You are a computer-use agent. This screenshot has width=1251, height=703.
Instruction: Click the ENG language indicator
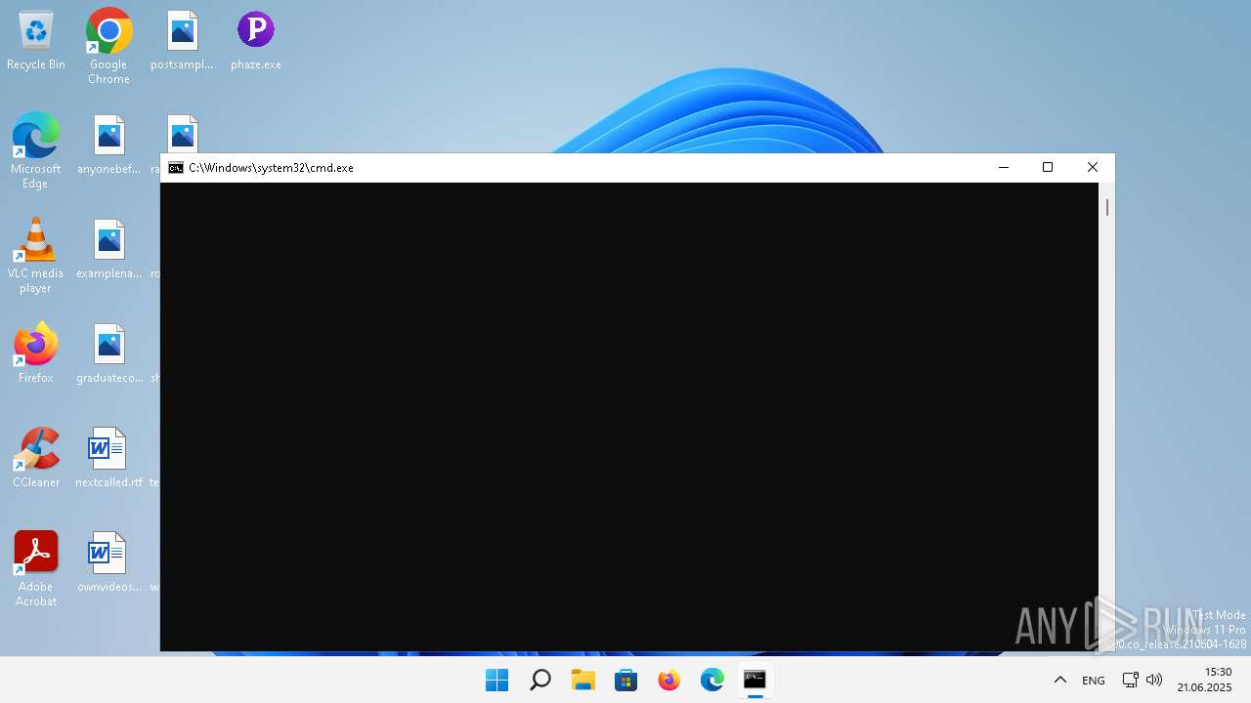tap(1093, 681)
